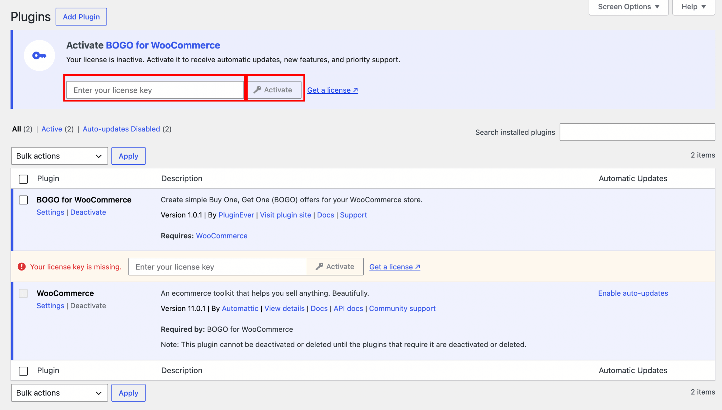Expand the Help panel

point(694,7)
